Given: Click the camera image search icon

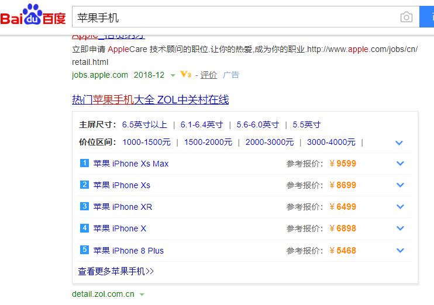Looking at the screenshot, I should point(406,18).
